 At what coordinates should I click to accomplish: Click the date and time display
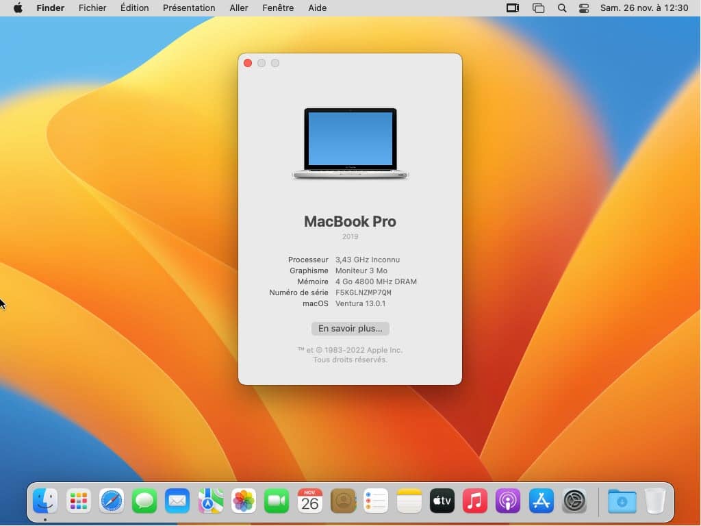pos(644,8)
